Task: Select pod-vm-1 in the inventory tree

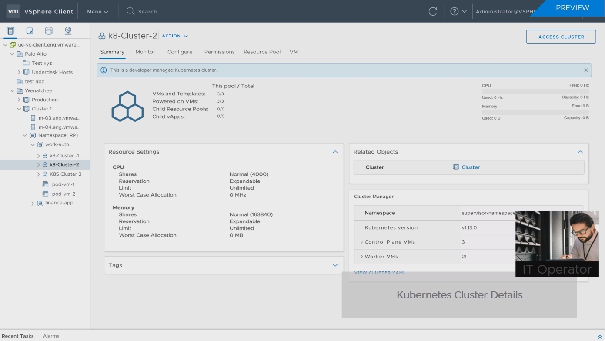Action: point(63,184)
